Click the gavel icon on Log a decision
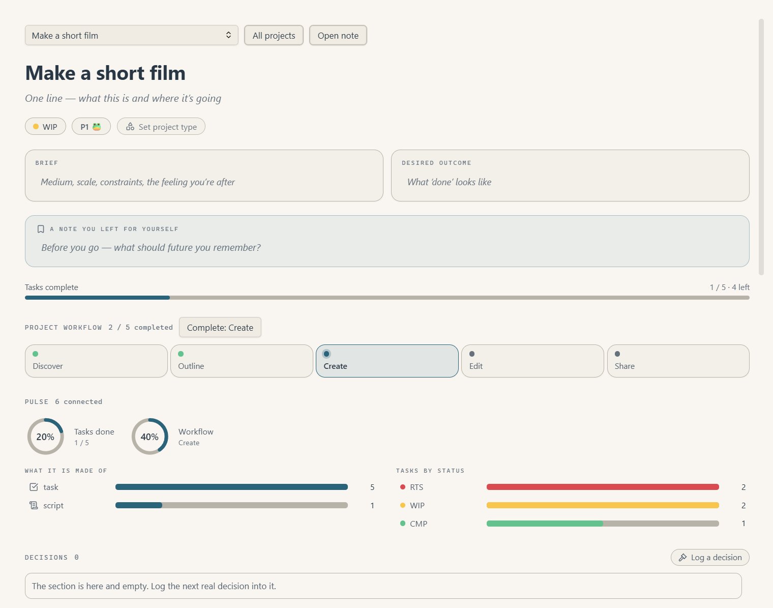The image size is (773, 608). 683,558
